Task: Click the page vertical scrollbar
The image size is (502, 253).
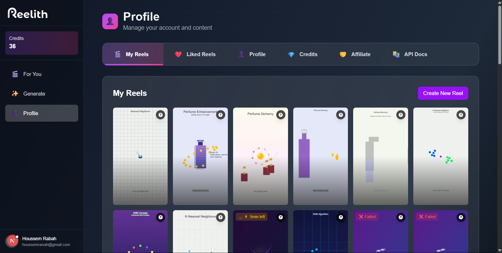Action: pyautogui.click(x=500, y=34)
